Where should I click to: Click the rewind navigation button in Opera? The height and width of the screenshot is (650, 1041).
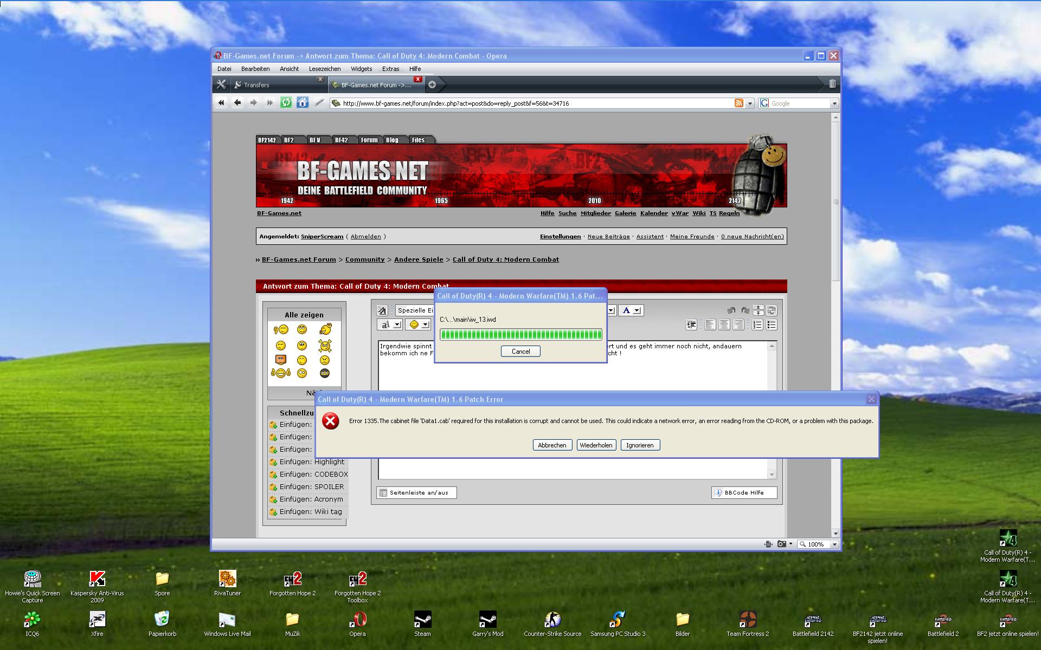click(x=221, y=103)
